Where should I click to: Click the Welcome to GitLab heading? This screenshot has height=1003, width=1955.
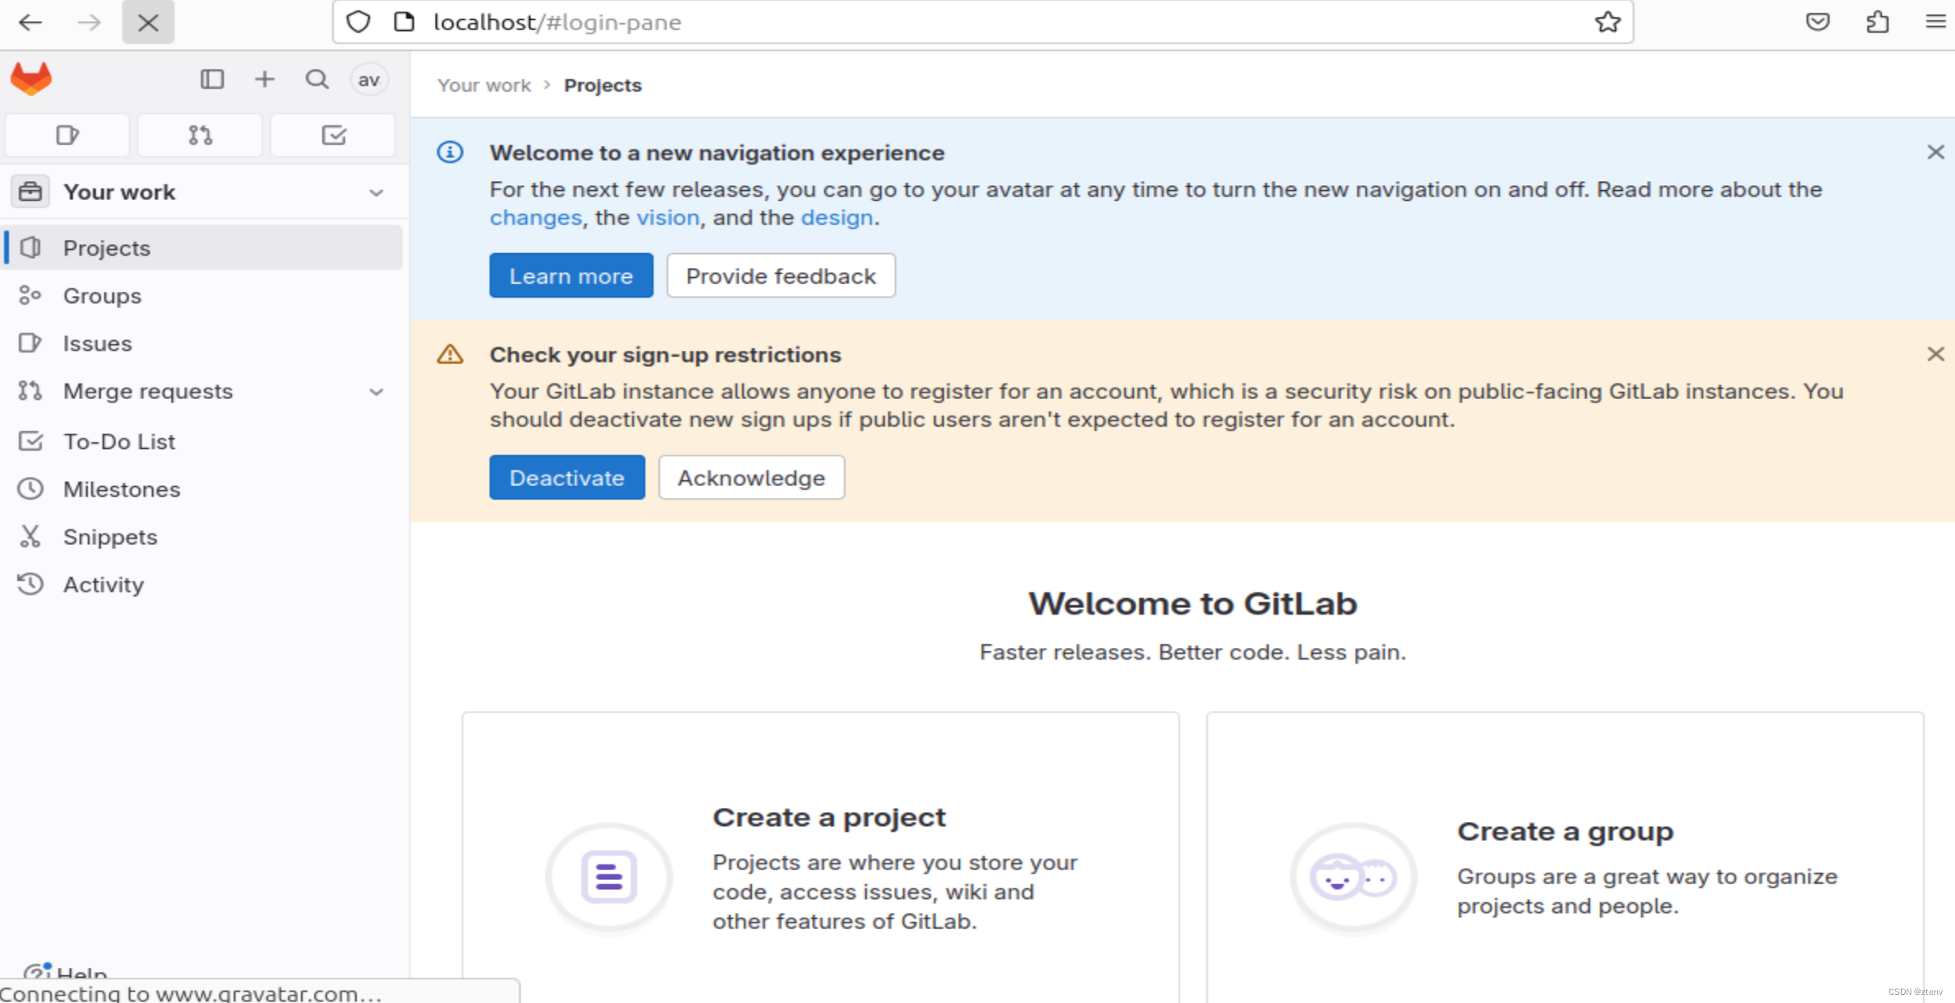[x=1192, y=604]
